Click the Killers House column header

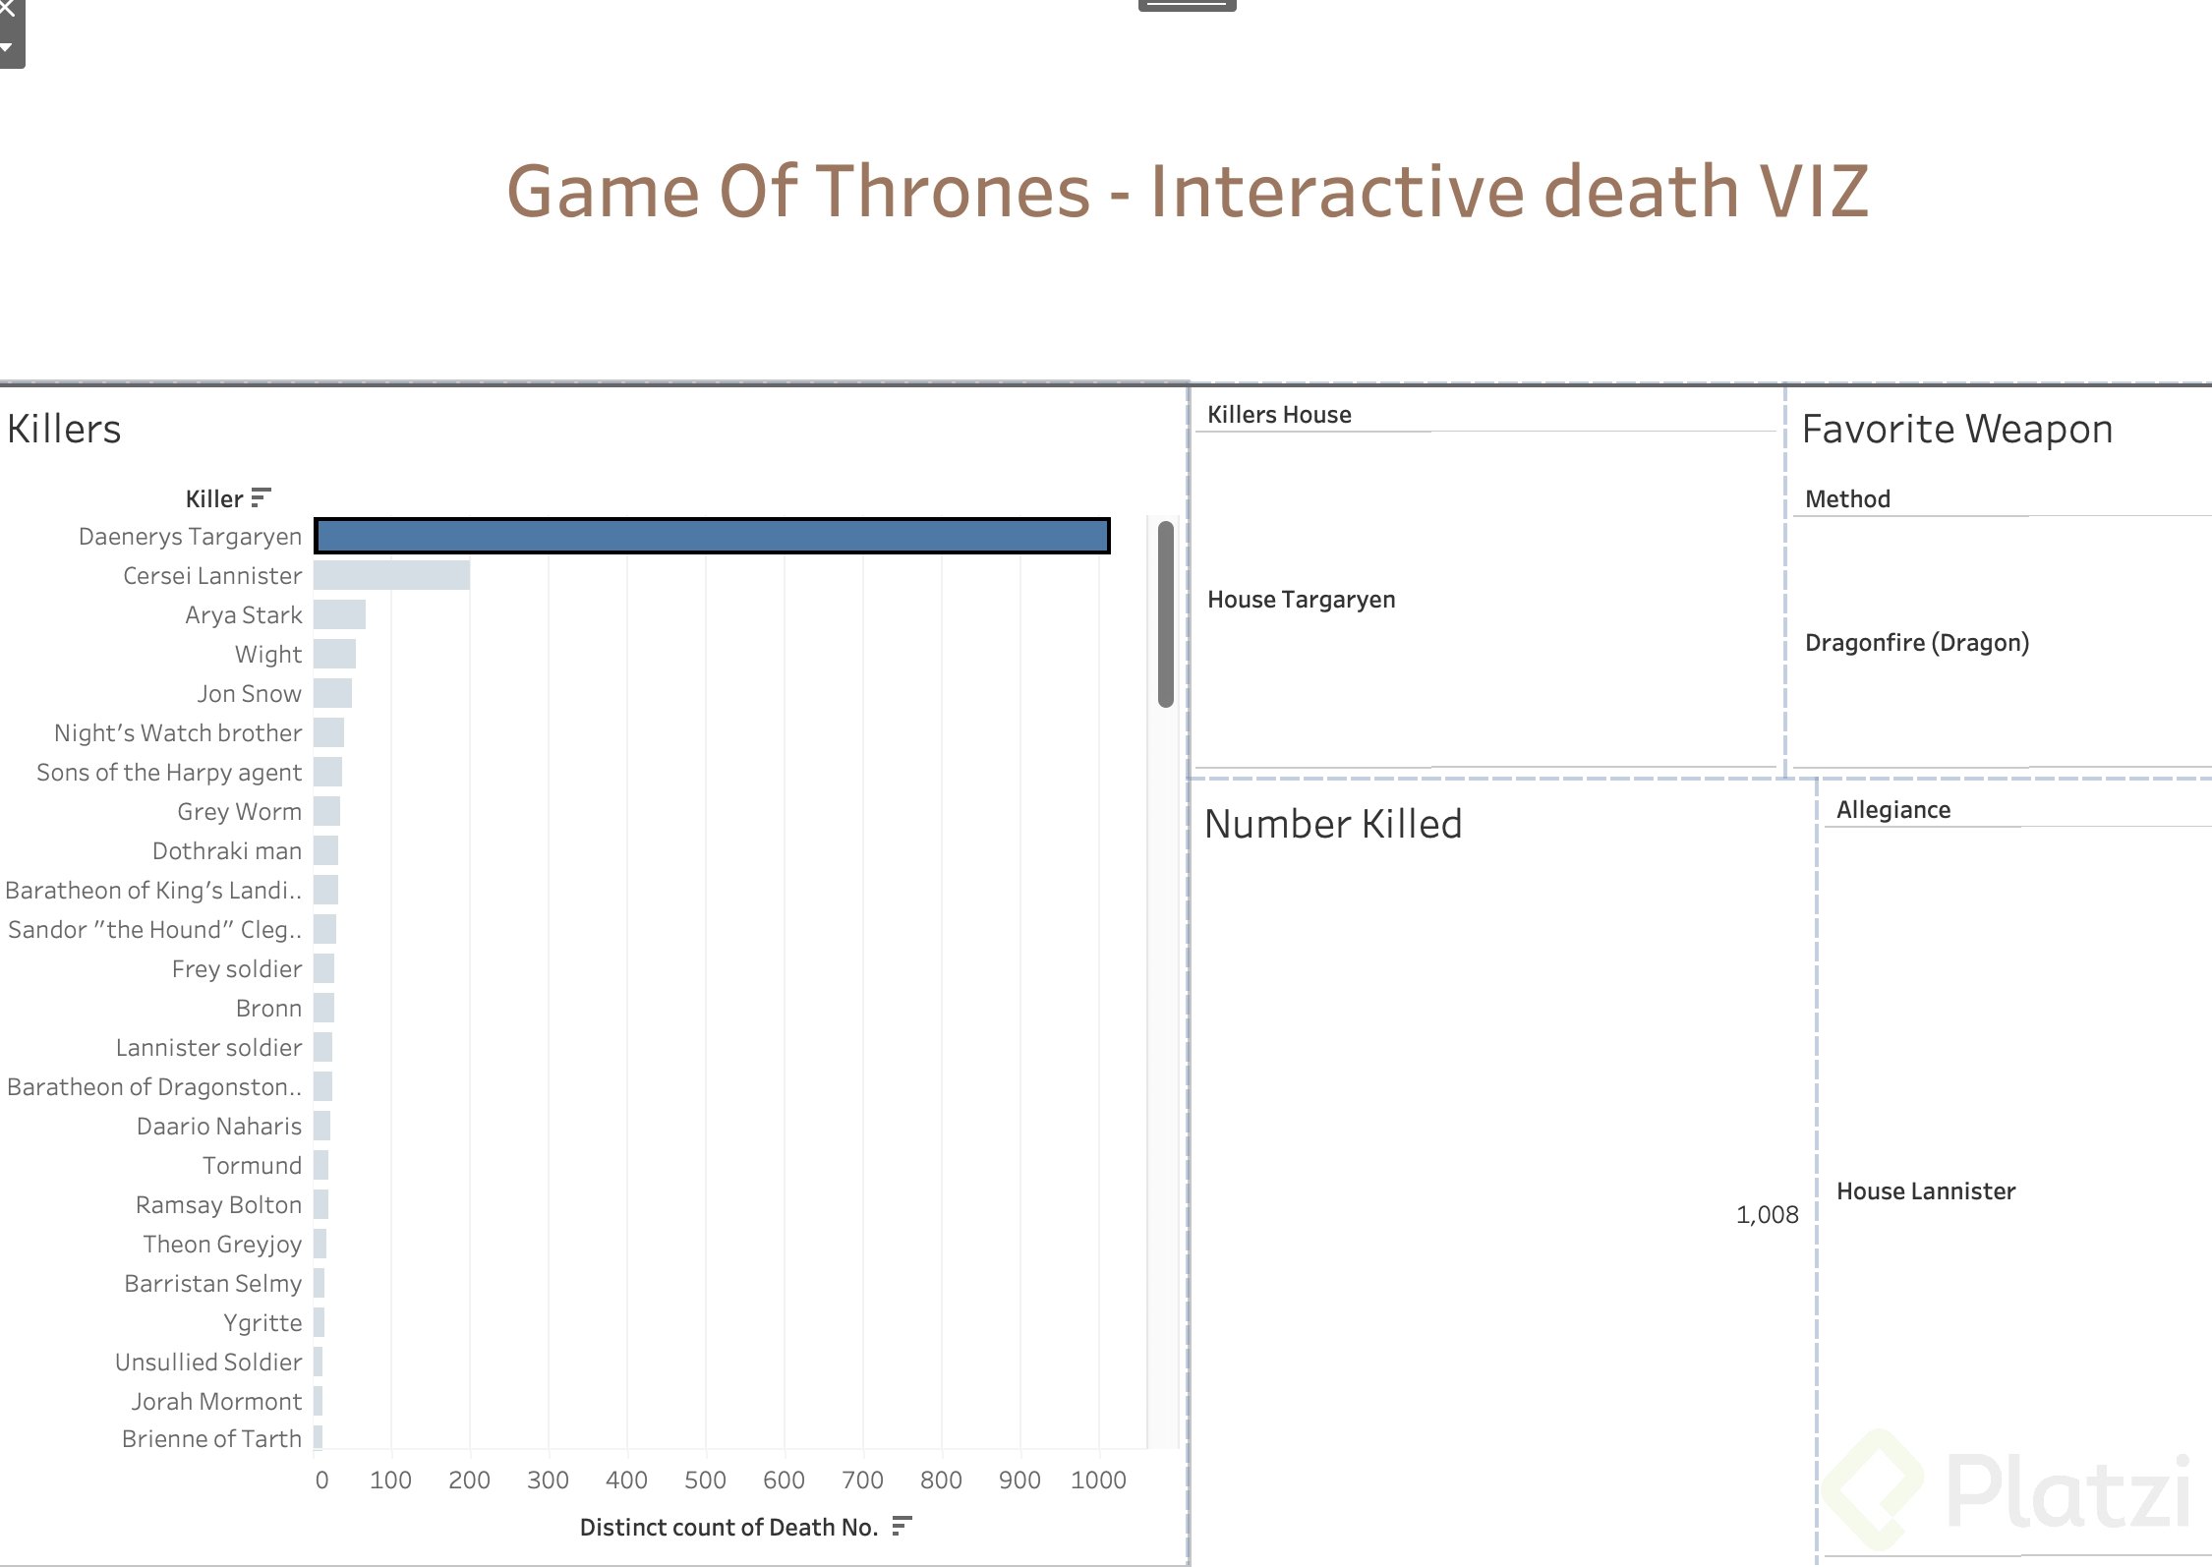pyautogui.click(x=1279, y=415)
